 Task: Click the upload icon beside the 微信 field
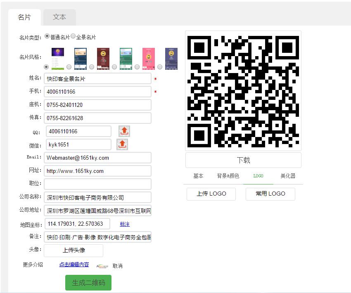pyautogui.click(x=122, y=144)
